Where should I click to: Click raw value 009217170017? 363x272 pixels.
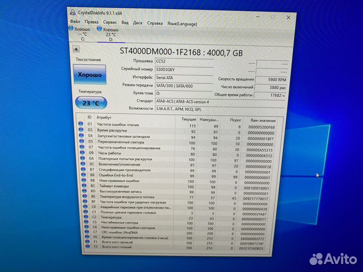click(x=256, y=198)
